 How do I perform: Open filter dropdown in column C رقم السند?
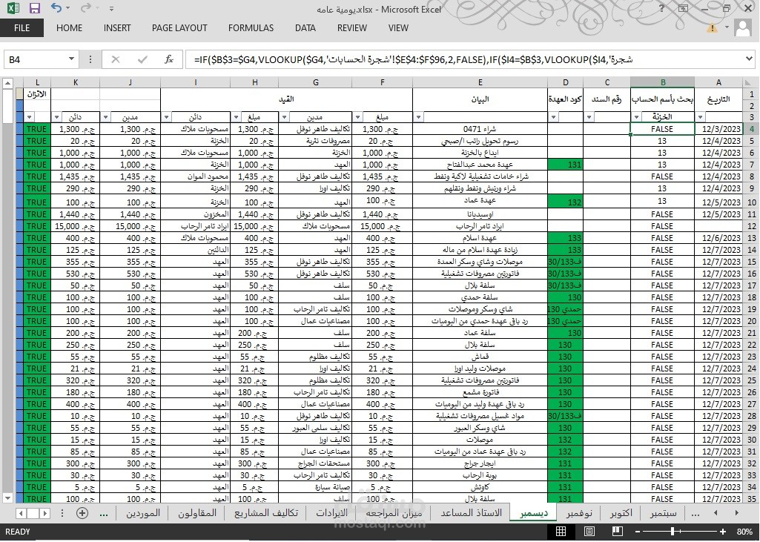(x=589, y=117)
